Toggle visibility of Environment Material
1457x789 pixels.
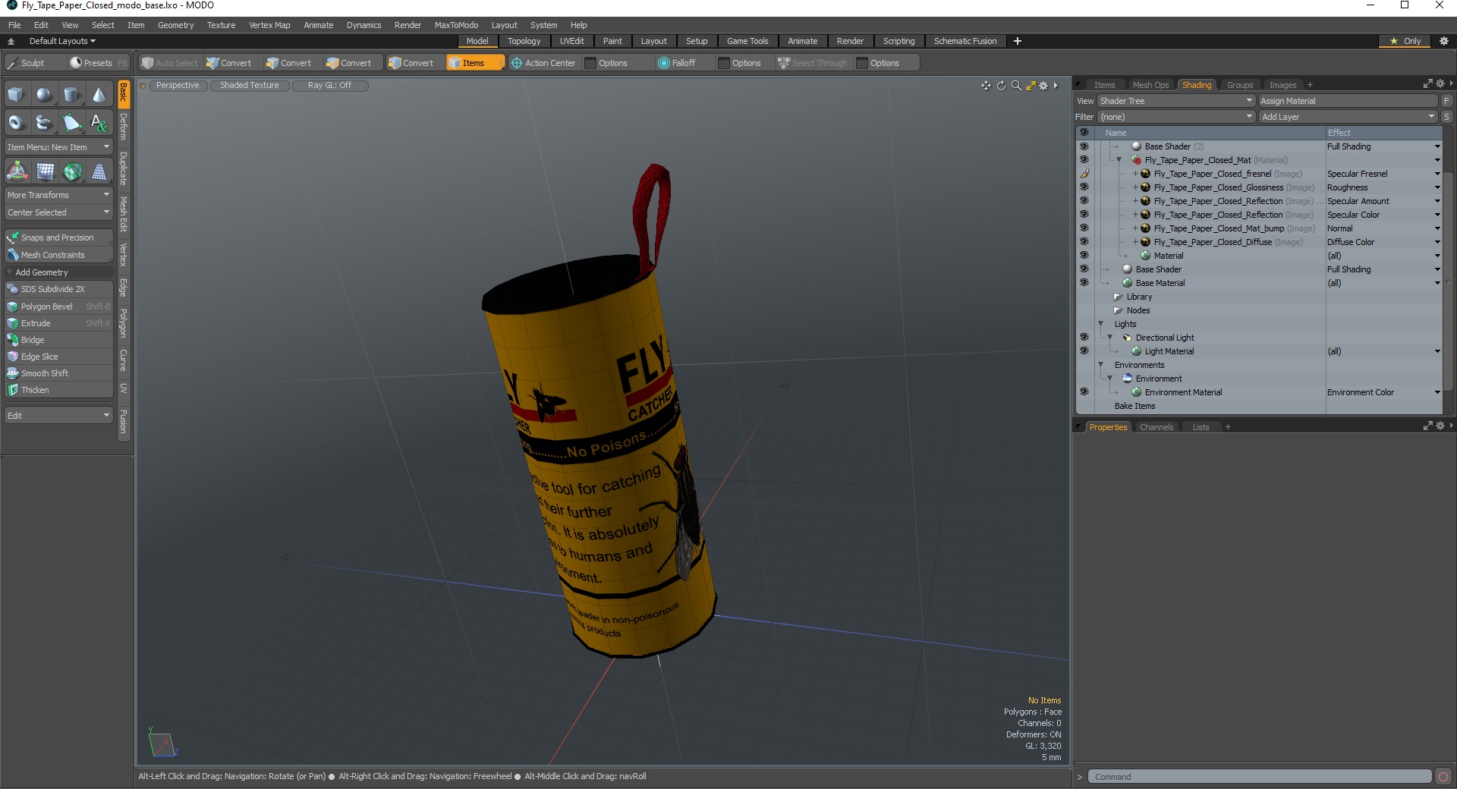[x=1084, y=392]
